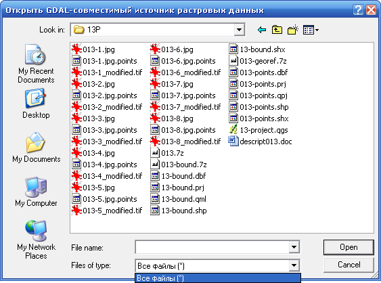Select file name 013-6_modified.tif

[191, 72]
